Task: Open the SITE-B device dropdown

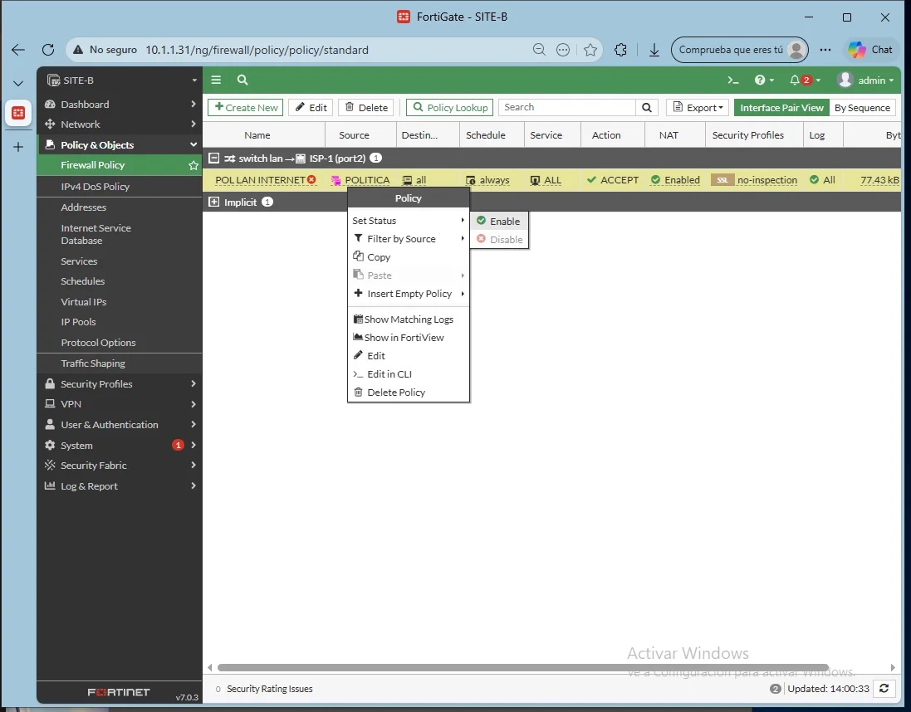Action: point(120,80)
